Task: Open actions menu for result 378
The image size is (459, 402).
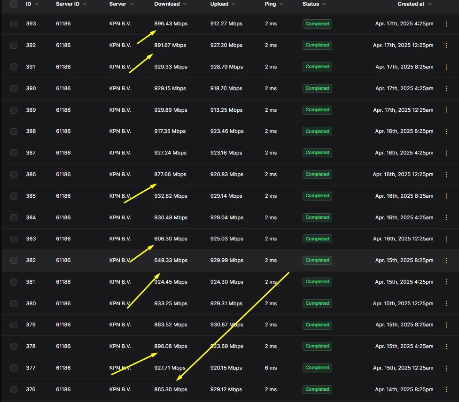Action: [446, 347]
